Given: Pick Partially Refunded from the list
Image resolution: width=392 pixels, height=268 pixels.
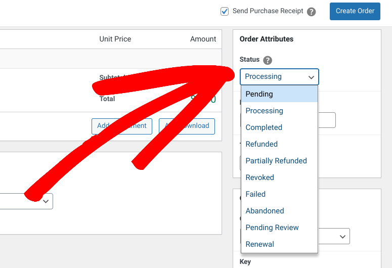Looking at the screenshot, I should (x=279, y=161).
